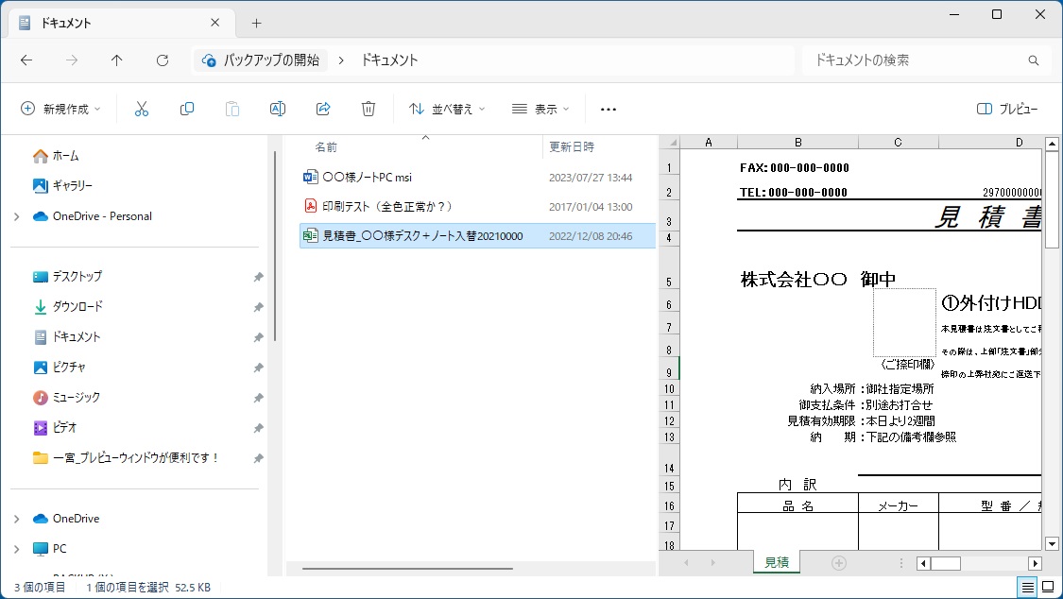
Task: Open the View (表示) dropdown
Action: pos(540,110)
